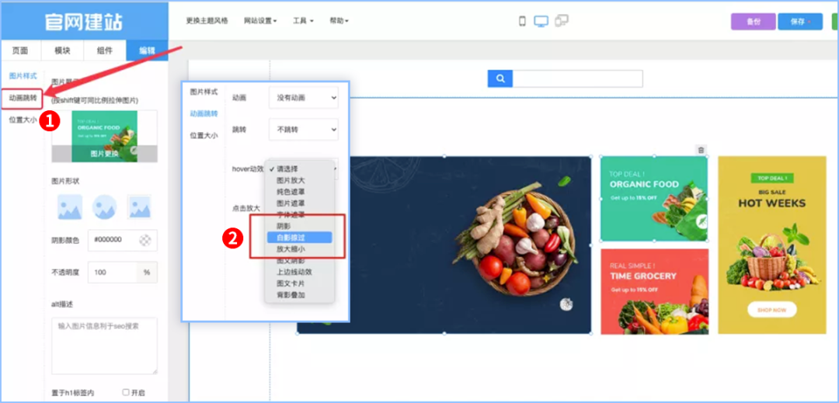This screenshot has height=403, width=839.
Task: Open 动画跳转 section in left sidebar
Action: [x=22, y=98]
